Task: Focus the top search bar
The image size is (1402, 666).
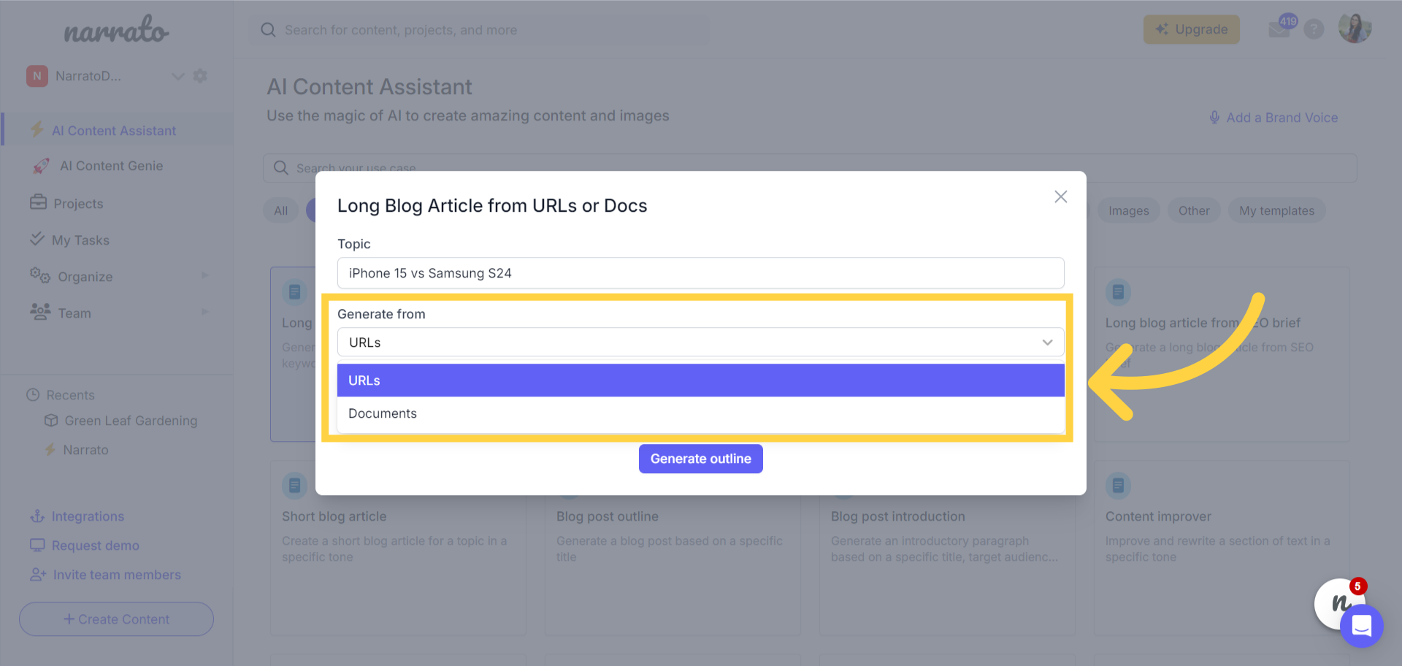Action: click(480, 30)
